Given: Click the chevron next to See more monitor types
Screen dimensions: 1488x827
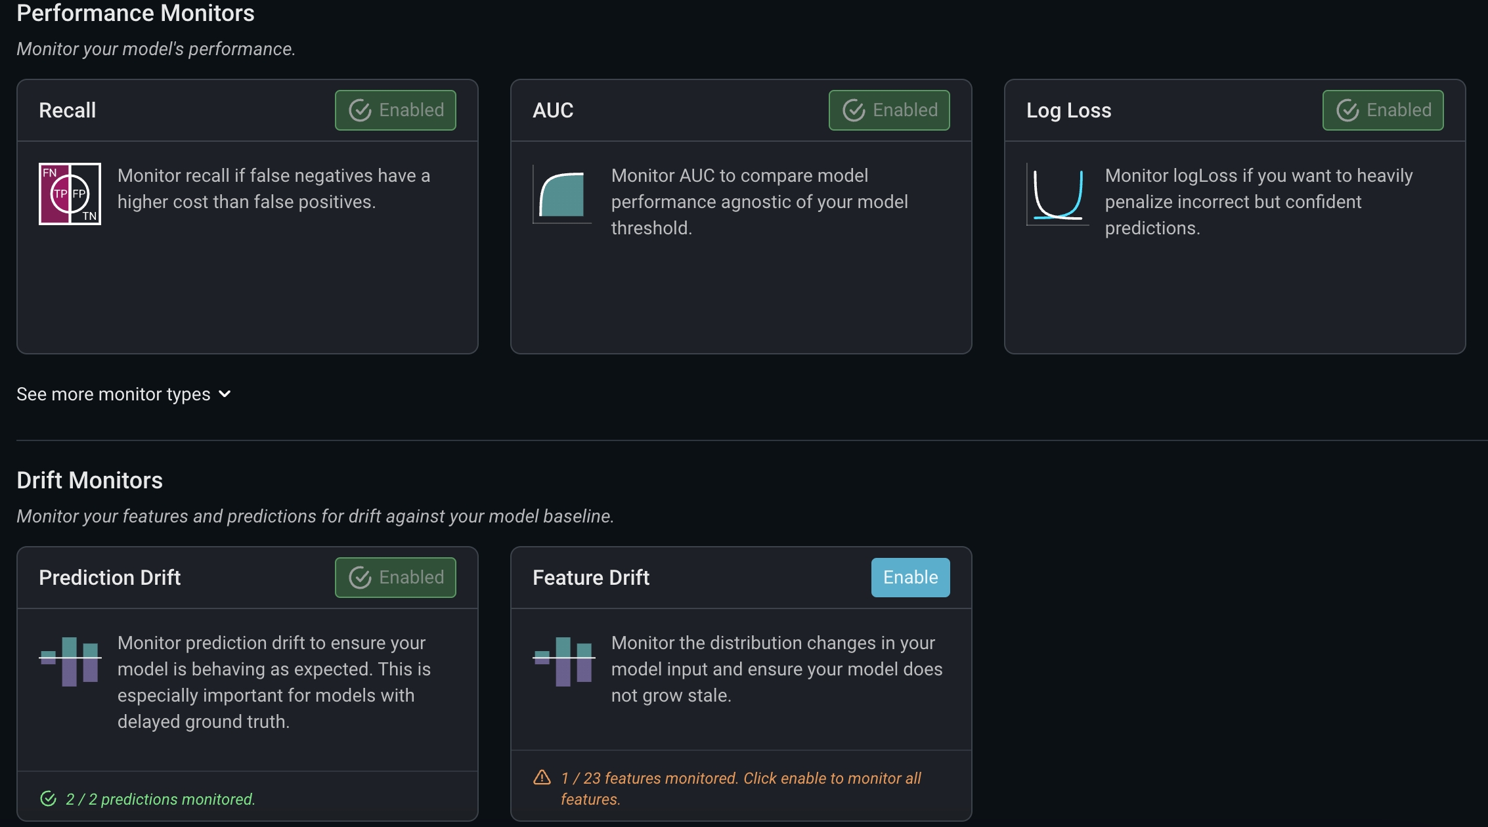Looking at the screenshot, I should 225,394.
